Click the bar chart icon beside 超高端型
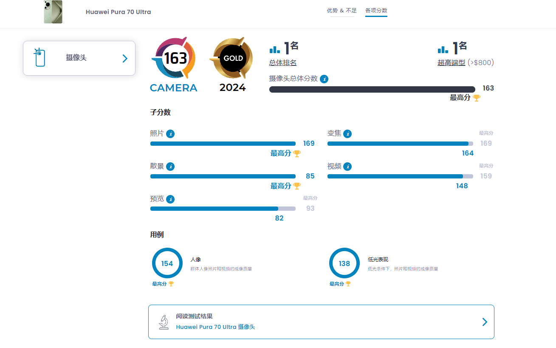Viewport: 556px width, 348px height. 443,49
